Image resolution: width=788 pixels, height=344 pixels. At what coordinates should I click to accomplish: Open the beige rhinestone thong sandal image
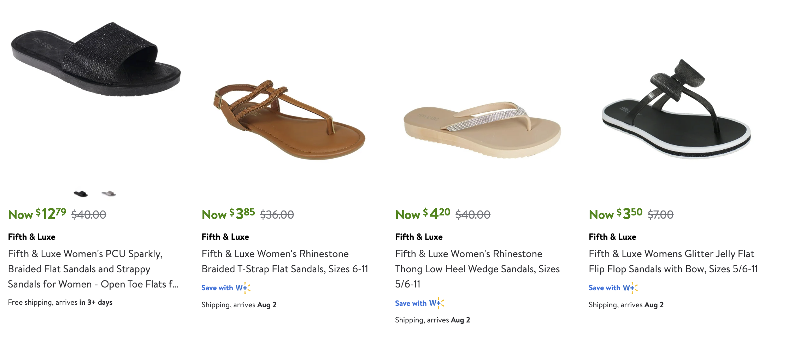[x=482, y=130]
